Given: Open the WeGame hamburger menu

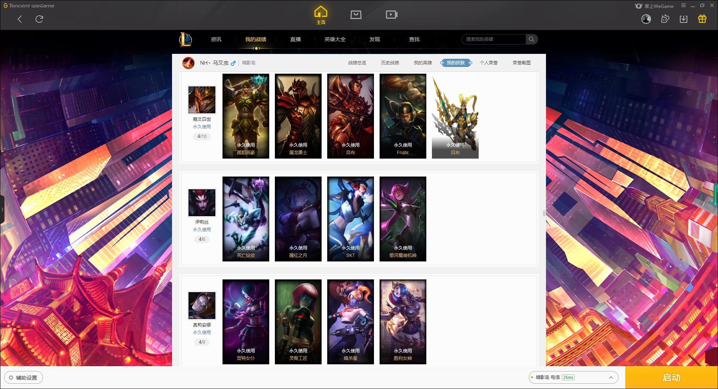Looking at the screenshot, I should pos(684,6).
